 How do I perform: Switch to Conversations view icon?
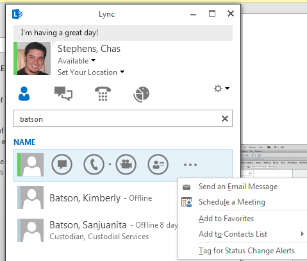63,94
